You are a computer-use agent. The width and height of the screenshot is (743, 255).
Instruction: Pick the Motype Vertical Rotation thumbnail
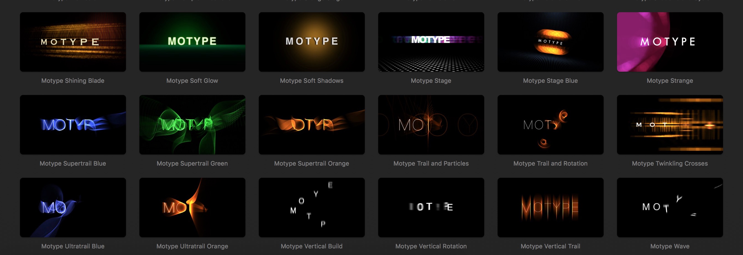pos(431,208)
